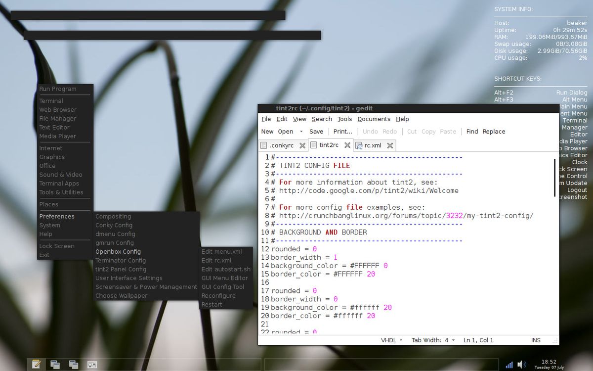This screenshot has width=593, height=371.
Task: Click the gedit vertical scrollbar
Action: (x=554, y=178)
